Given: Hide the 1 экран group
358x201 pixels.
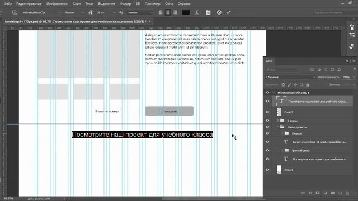Looking at the screenshot, I should point(267,121).
